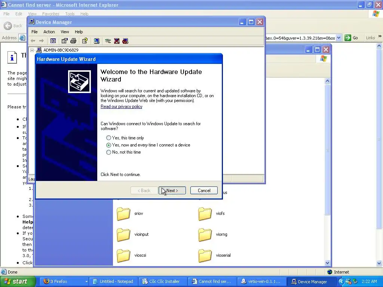
Task: Select 'Yes, this time only' option
Action: 109,138
